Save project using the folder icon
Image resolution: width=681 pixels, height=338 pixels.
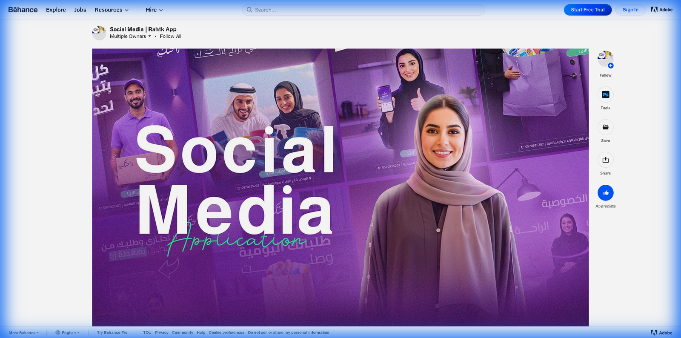pyautogui.click(x=605, y=127)
